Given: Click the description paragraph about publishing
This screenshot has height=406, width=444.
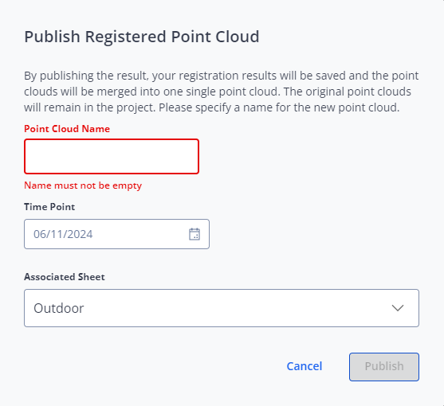Looking at the screenshot, I should 221,92.
